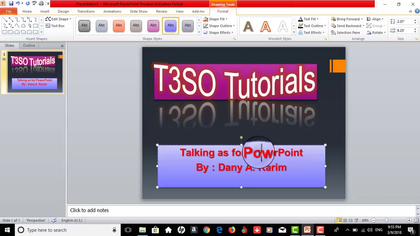Click the Undo arrow icon
The width and height of the screenshot is (420, 236).
pos(17,4)
